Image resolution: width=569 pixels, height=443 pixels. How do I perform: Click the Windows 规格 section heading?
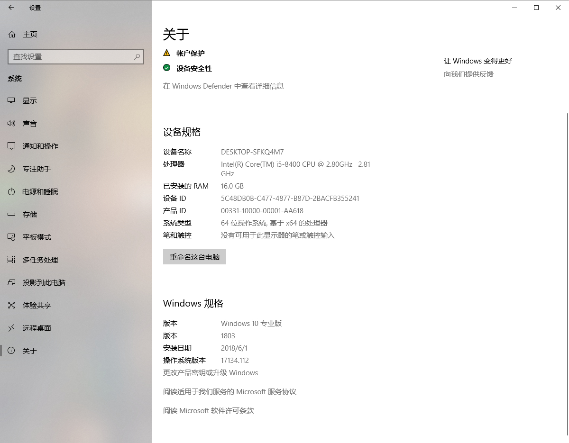pos(193,304)
